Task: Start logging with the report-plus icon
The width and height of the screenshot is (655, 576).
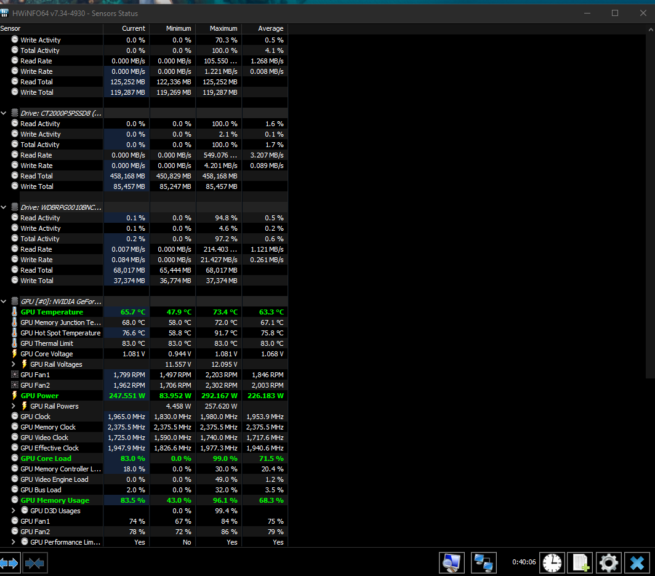Action: 579,562
